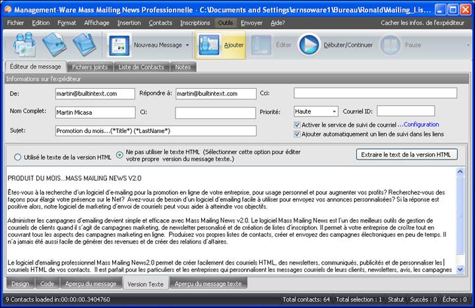This screenshot has height=308, width=475.
Task: Open the Envoyer menu
Action: pyautogui.click(x=251, y=22)
